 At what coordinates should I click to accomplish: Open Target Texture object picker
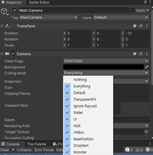146,132
